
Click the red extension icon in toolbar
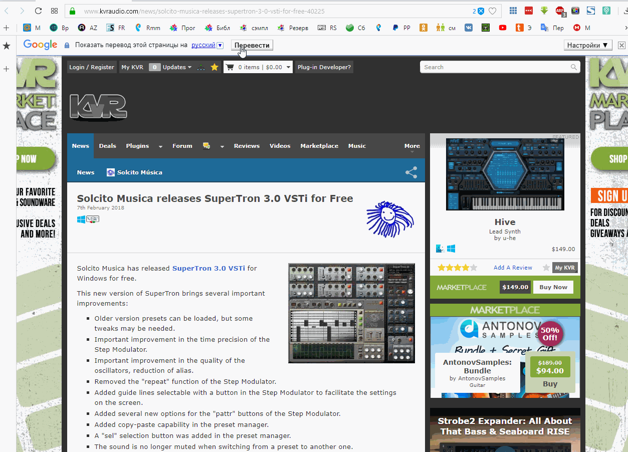coord(529,11)
